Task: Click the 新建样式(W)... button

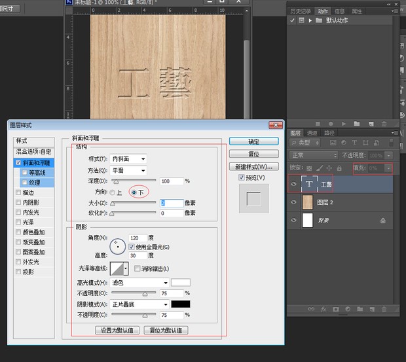Action: click(x=253, y=166)
